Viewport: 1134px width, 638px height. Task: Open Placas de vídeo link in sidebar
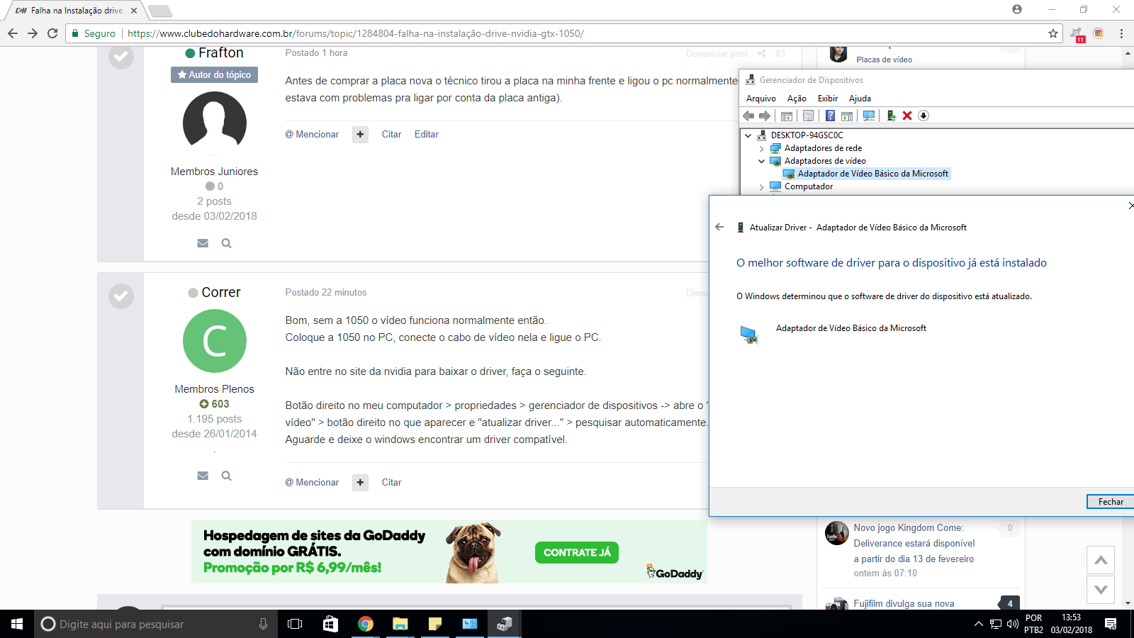click(884, 60)
